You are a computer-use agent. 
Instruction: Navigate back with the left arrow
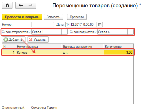pyautogui.click(x=21, y=5)
